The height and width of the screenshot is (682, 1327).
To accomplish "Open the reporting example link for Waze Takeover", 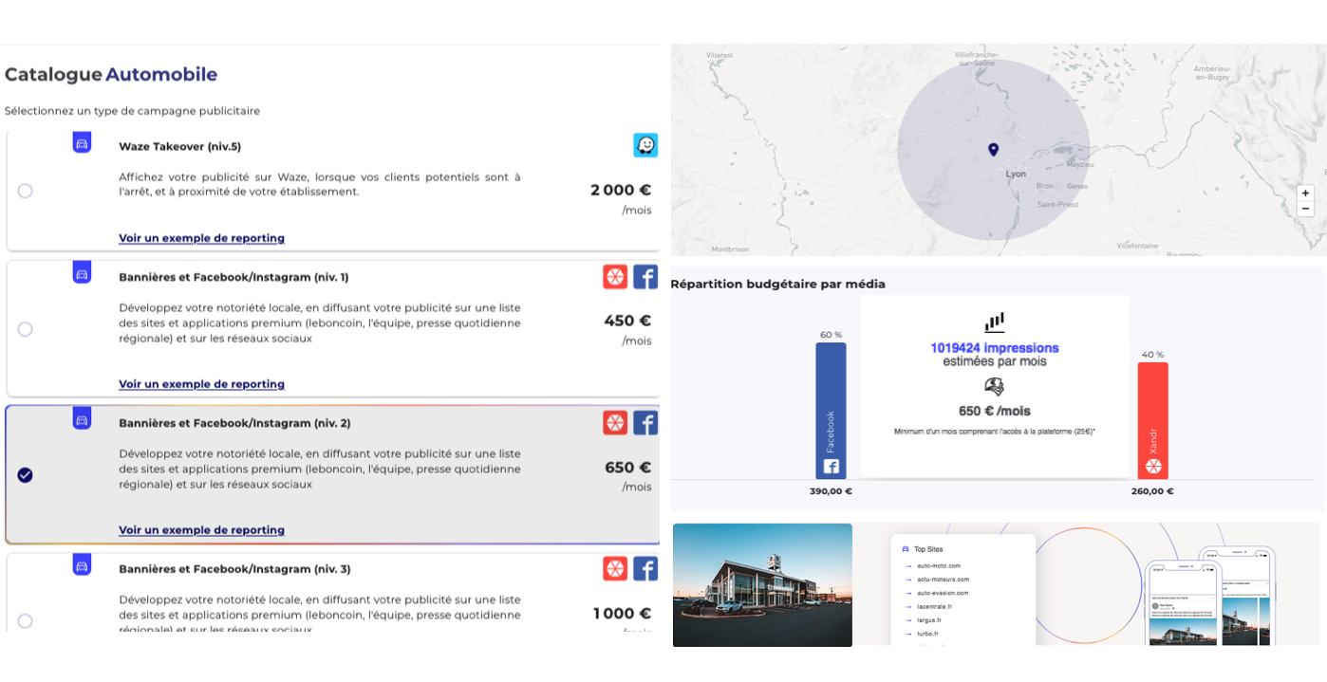I will pos(201,238).
